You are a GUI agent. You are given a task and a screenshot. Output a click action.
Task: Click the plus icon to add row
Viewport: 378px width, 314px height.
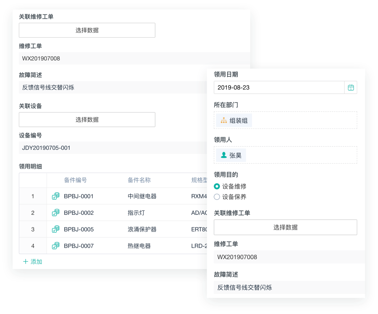point(26,262)
